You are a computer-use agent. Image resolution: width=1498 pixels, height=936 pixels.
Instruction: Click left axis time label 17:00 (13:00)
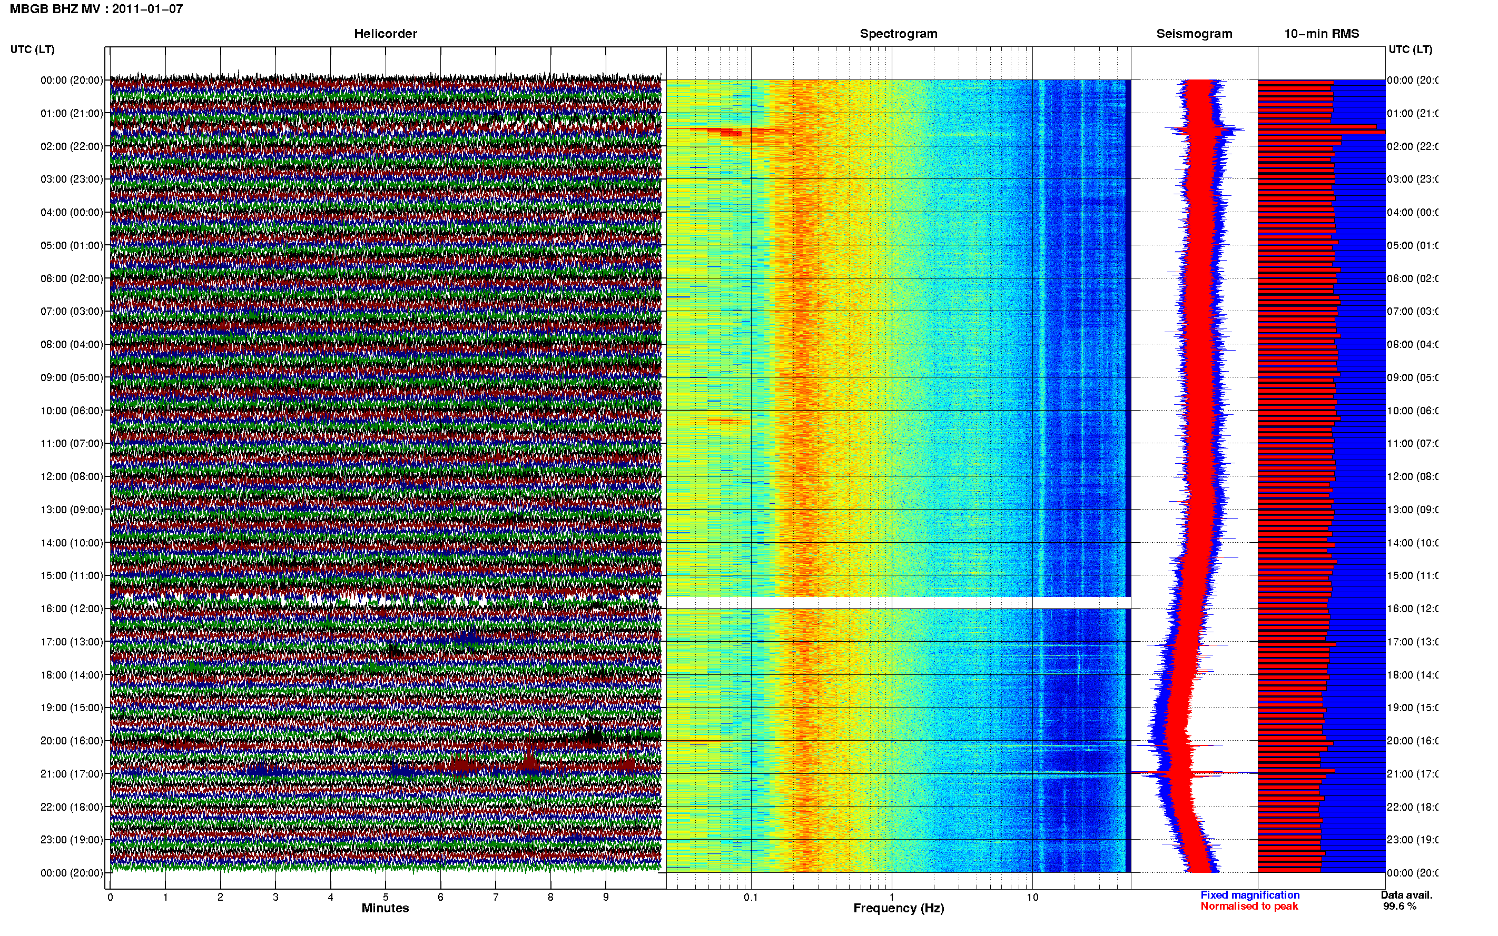[72, 642]
